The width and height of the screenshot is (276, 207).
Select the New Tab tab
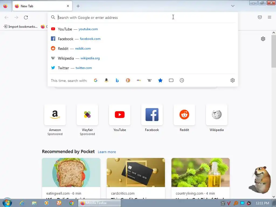(42, 6)
